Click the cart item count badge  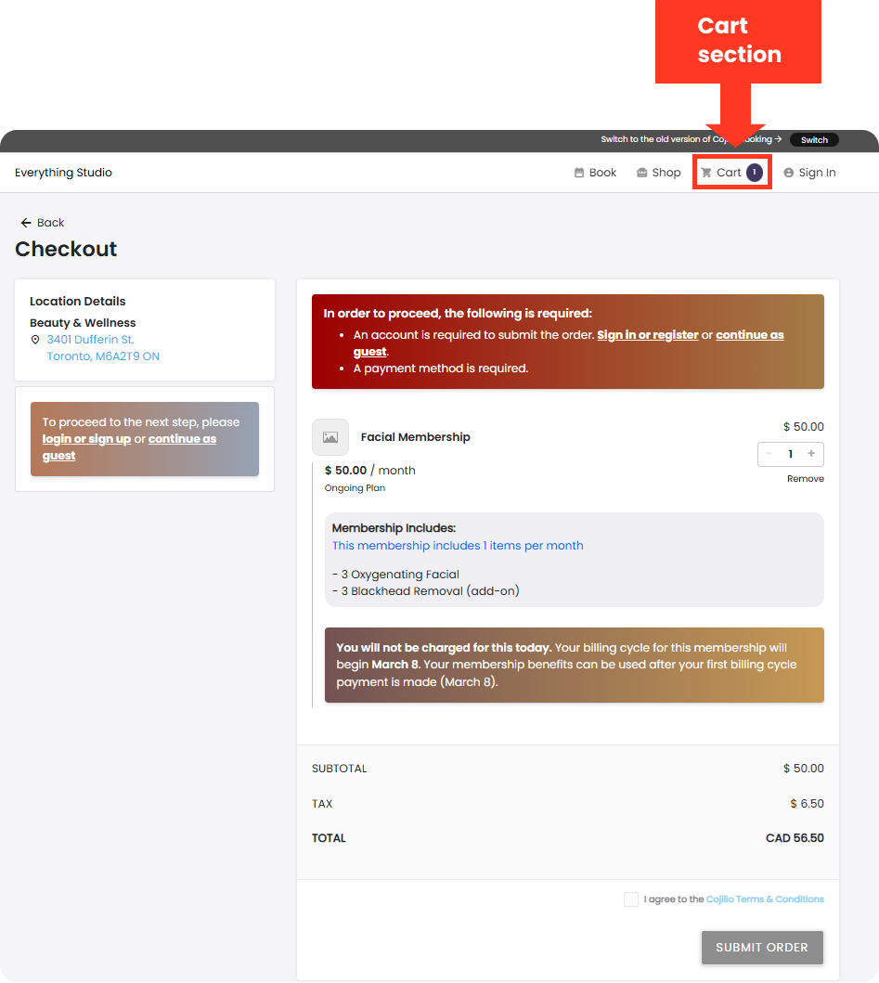click(x=755, y=173)
